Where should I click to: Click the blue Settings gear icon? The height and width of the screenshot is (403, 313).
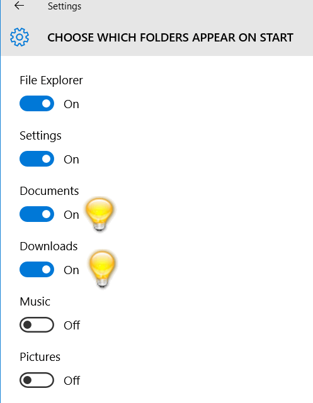[x=20, y=37]
